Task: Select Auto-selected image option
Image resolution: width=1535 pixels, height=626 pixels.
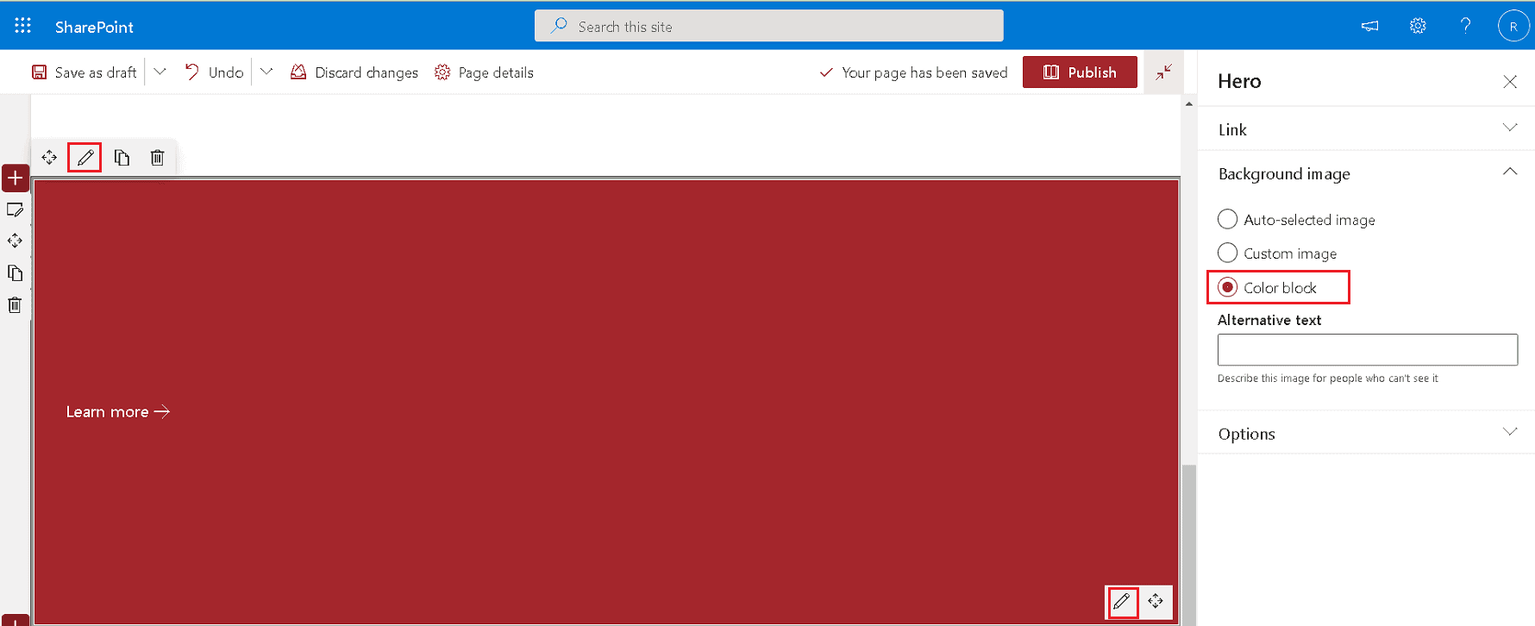Action: (x=1296, y=220)
